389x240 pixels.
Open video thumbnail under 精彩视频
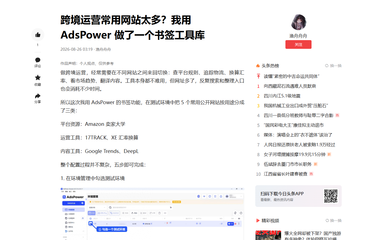coord(268,235)
